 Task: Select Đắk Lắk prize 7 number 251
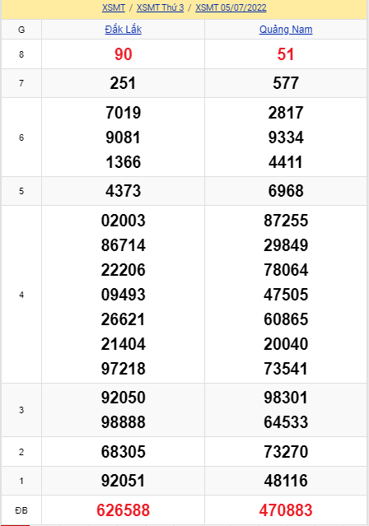click(x=123, y=83)
